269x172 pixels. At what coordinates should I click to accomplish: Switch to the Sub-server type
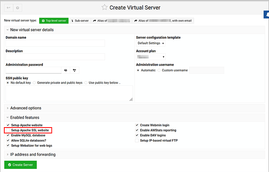pyautogui.click(x=80, y=21)
